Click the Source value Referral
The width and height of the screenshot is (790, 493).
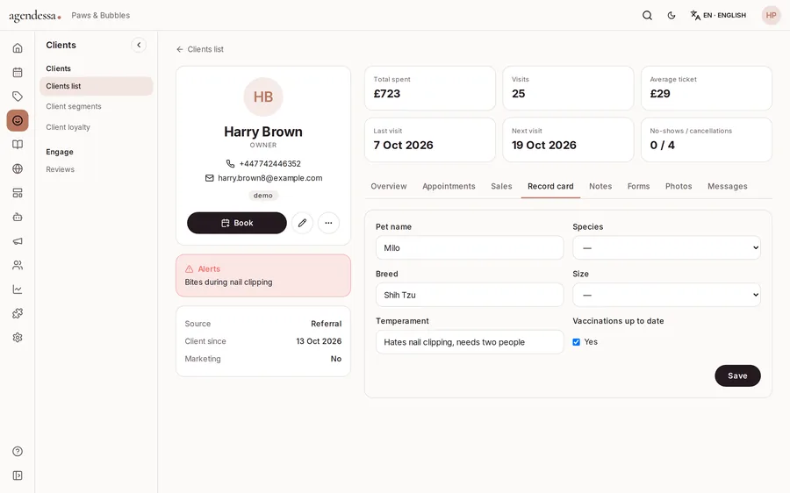[x=326, y=324]
